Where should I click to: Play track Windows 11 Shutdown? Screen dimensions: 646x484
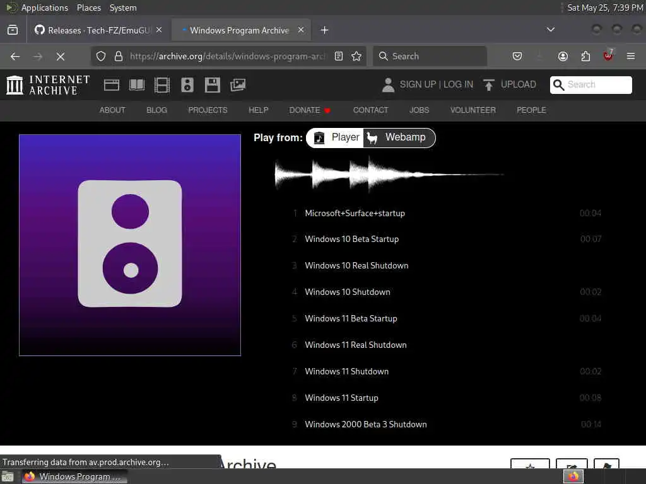tap(447, 371)
